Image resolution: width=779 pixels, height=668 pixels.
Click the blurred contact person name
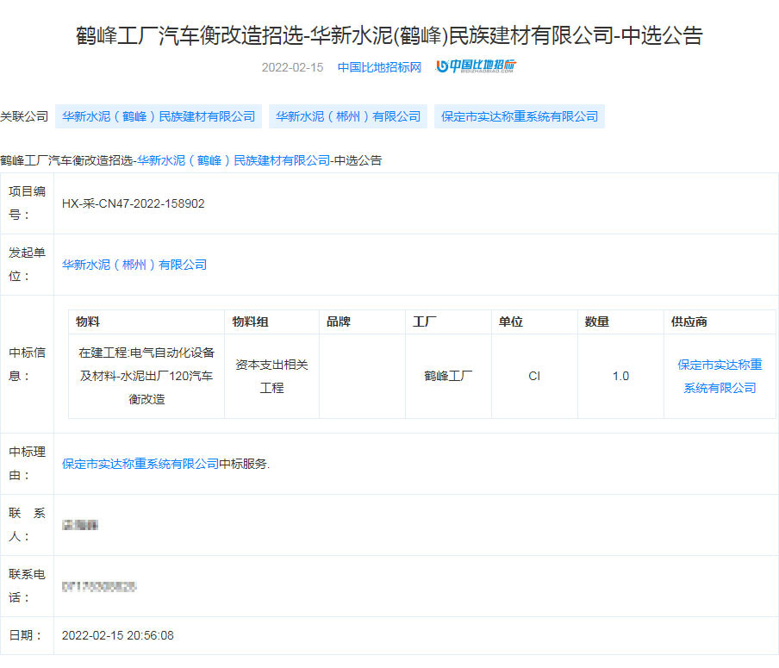click(79, 524)
